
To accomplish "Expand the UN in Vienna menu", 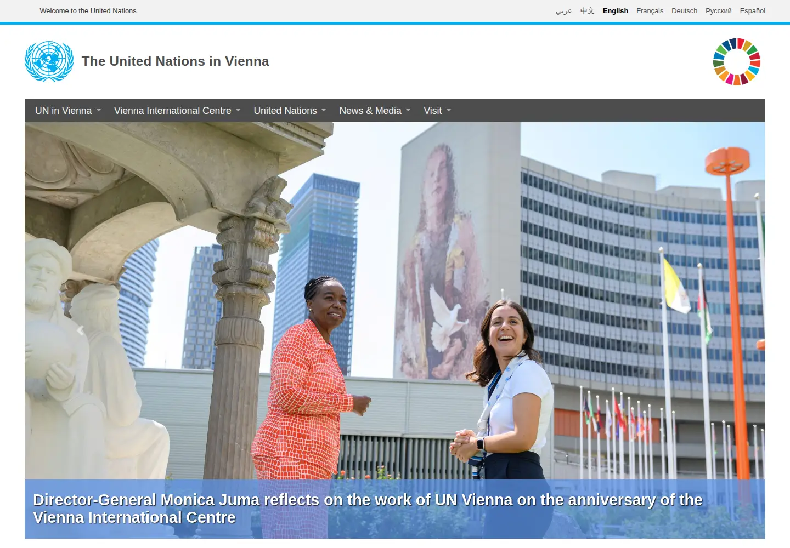I will click(68, 111).
